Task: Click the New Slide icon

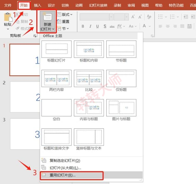Action: pos(48,17)
